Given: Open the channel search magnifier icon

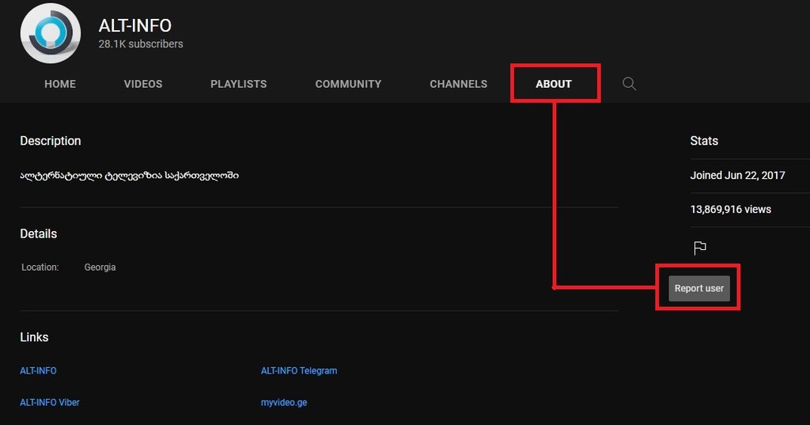Looking at the screenshot, I should tap(629, 84).
